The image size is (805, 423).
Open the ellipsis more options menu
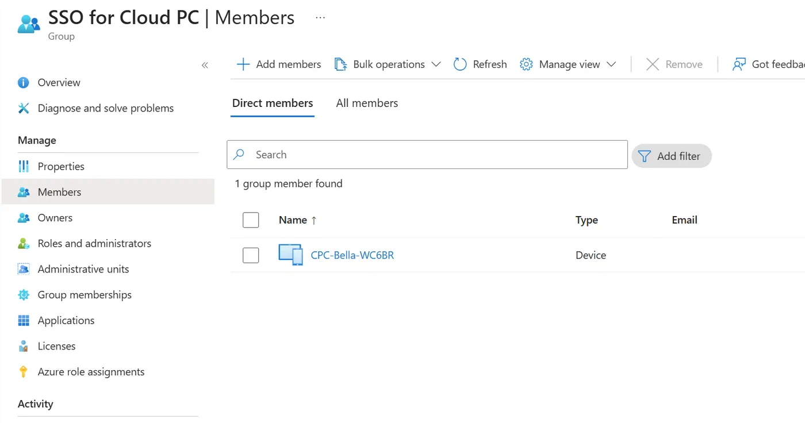click(x=320, y=18)
